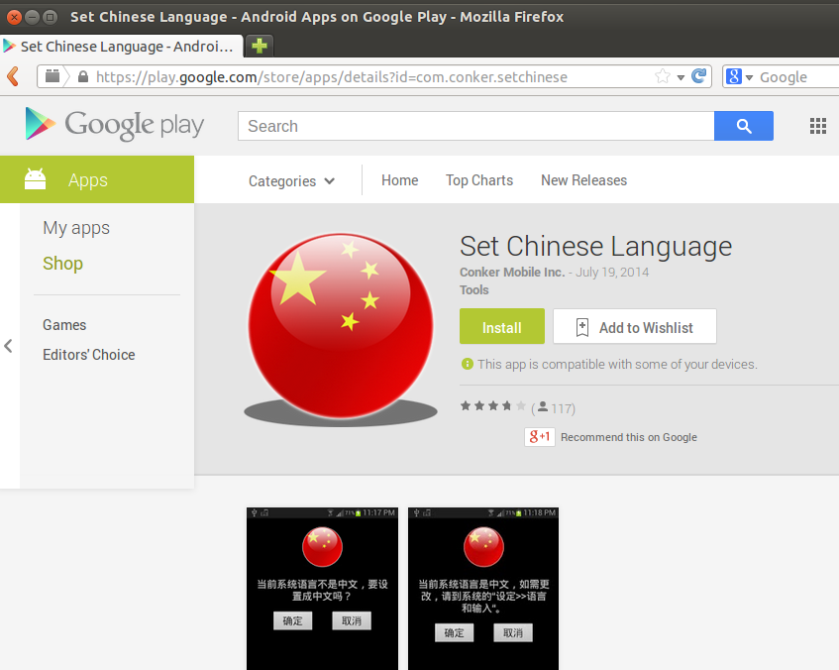This screenshot has width=839, height=670.
Task: Click Add to Wishlist button
Action: 635,326
